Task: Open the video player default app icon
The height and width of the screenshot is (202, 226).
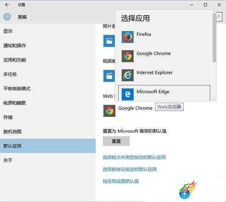Action: tap(109, 76)
